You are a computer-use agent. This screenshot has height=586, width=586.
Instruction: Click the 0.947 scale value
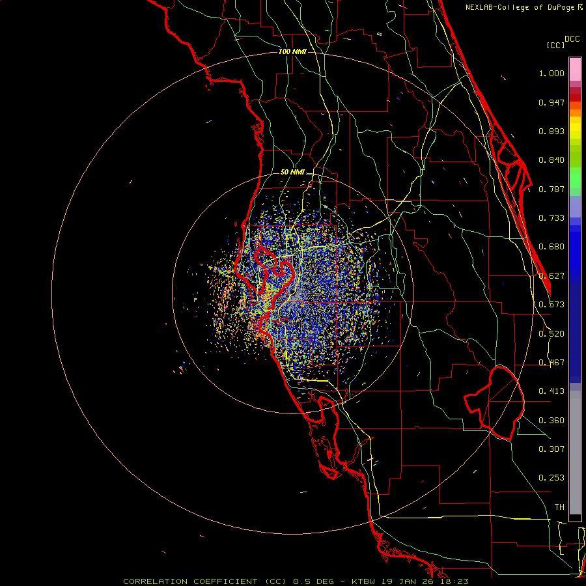(x=551, y=102)
